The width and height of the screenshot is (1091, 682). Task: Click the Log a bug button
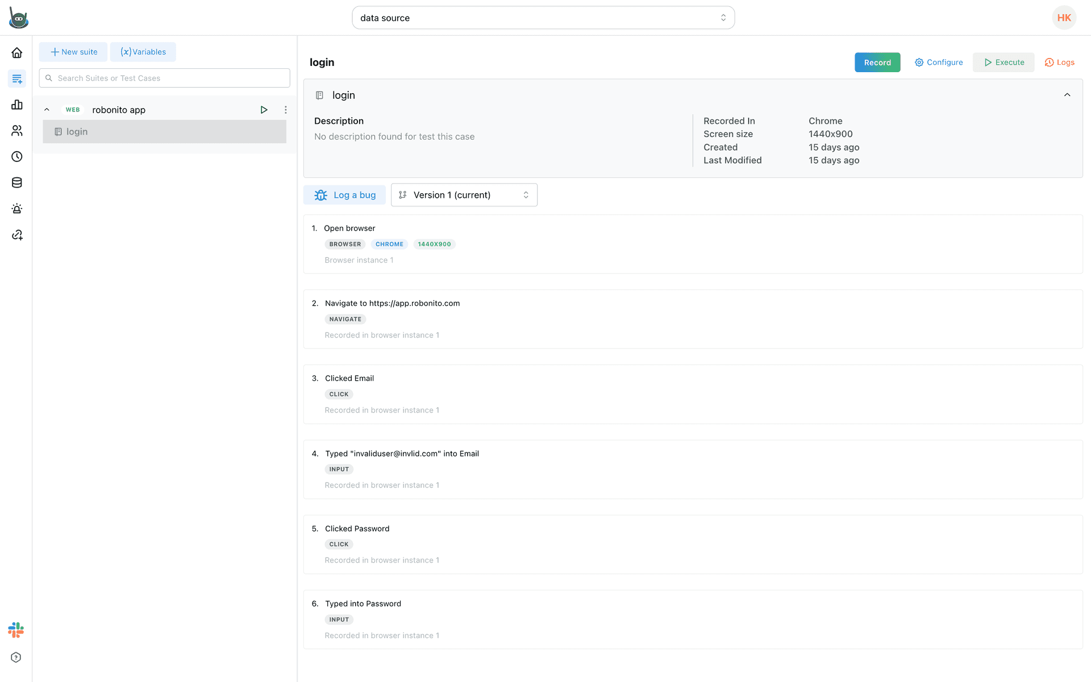click(x=344, y=195)
